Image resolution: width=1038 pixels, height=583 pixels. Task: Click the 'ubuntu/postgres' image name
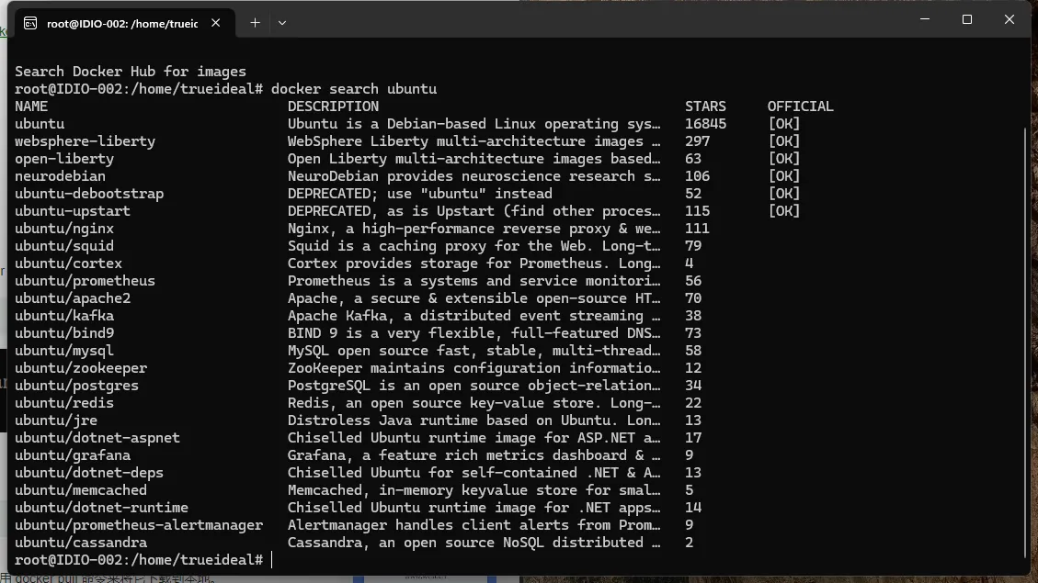[x=77, y=386]
